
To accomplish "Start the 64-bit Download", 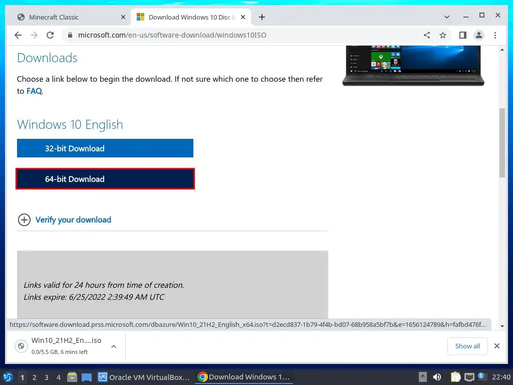I will coord(105,179).
